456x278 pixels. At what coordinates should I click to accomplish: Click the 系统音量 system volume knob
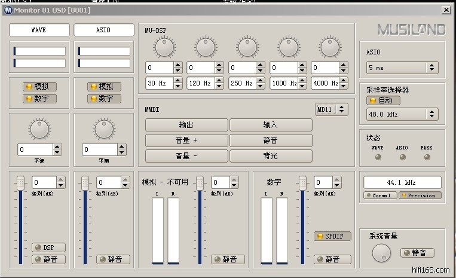[x=380, y=253]
